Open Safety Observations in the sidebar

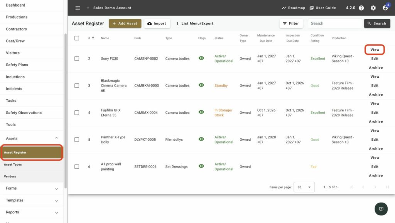click(24, 113)
